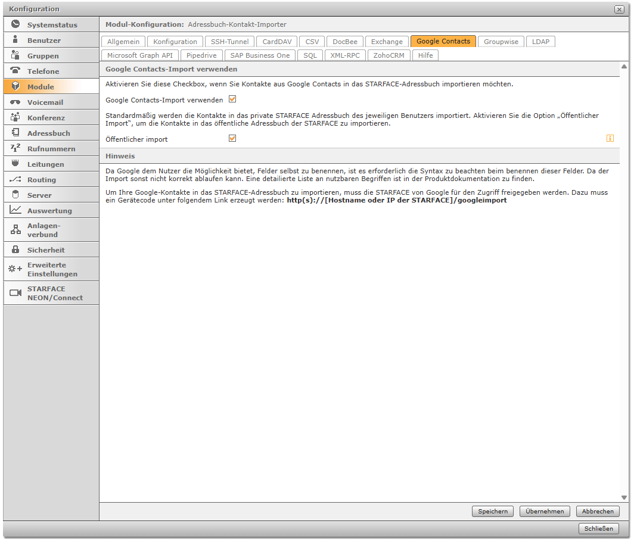
Task: Click the Benutzer person icon
Action: pos(15,40)
